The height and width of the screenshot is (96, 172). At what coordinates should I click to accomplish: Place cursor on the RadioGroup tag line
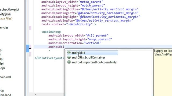(51, 32)
